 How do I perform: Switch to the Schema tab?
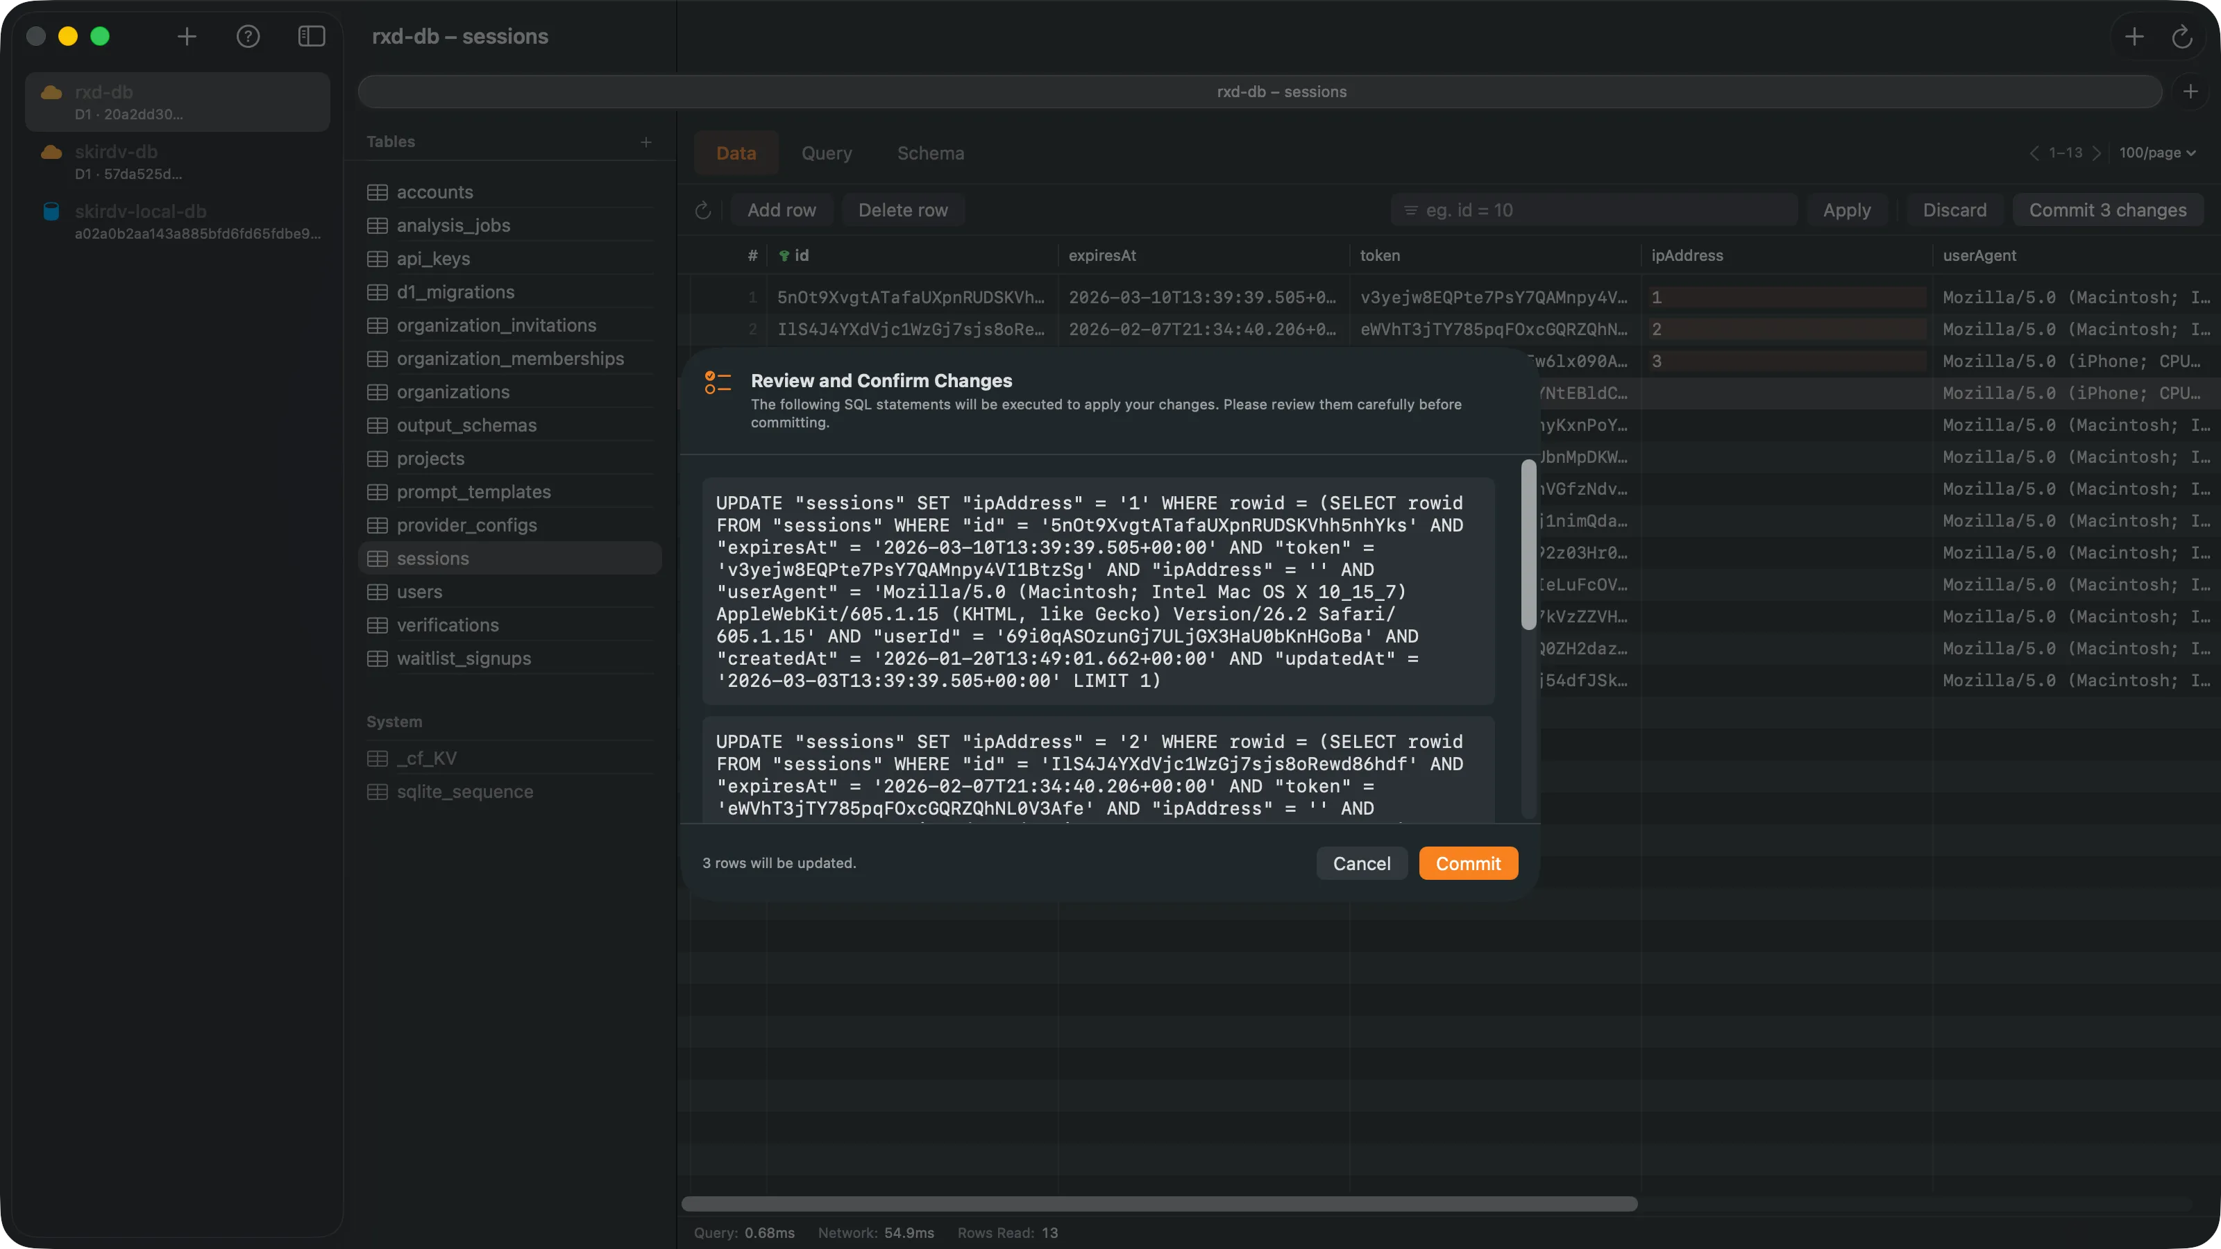click(930, 153)
